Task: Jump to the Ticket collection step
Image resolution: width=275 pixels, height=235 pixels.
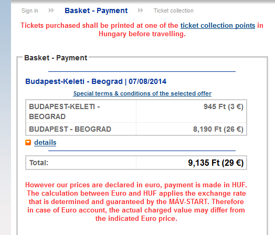Action: point(174,10)
